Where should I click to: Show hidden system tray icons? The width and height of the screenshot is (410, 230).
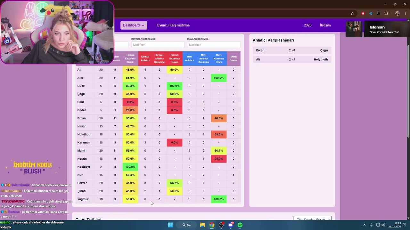tap(364, 225)
